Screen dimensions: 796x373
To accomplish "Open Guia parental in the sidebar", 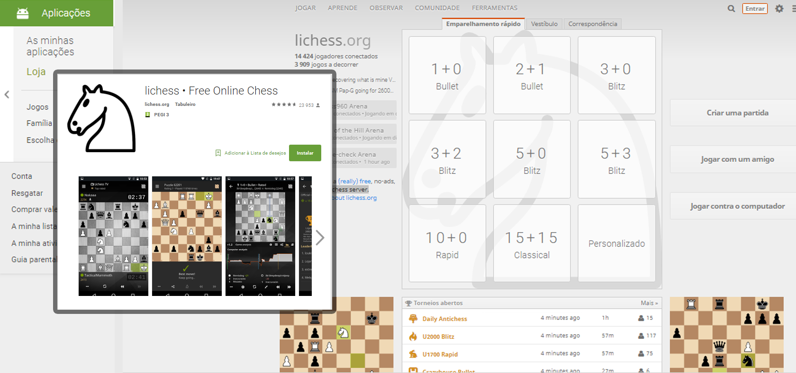I will click(34, 259).
